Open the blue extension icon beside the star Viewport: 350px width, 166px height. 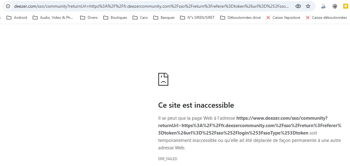pos(323,6)
